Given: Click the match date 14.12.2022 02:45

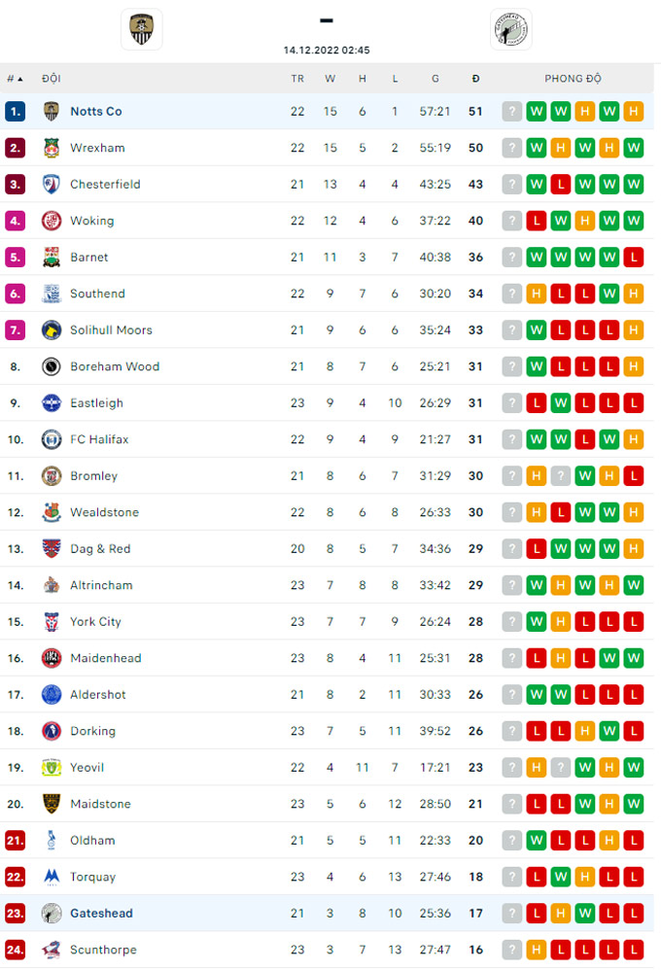Looking at the screenshot, I should point(327,51).
